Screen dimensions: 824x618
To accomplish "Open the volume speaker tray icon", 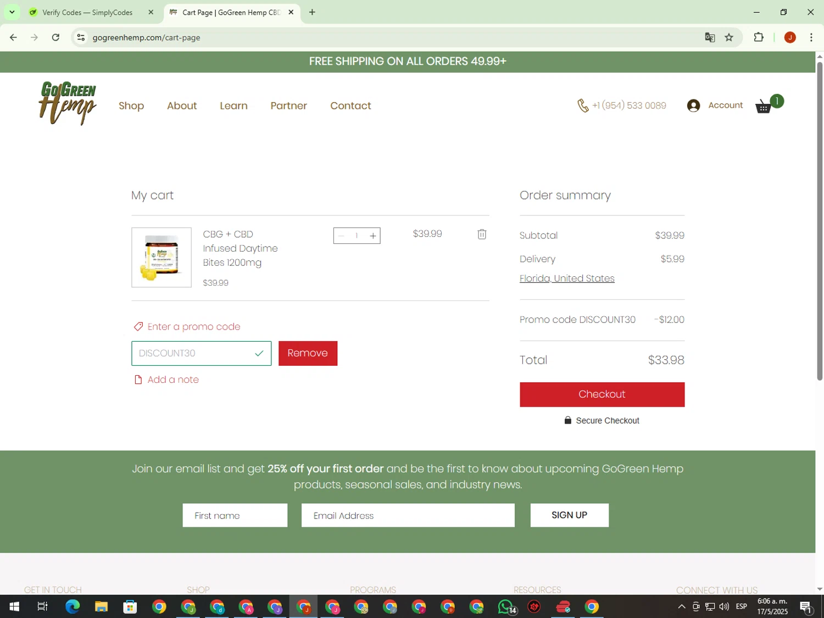I will [724, 606].
